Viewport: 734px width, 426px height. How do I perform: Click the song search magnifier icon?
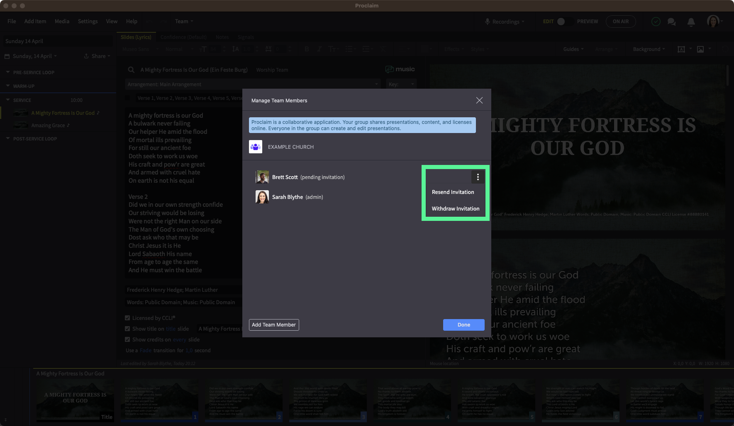[131, 70]
